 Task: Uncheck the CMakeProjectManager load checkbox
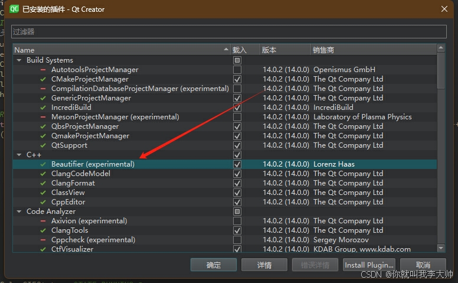pos(237,79)
